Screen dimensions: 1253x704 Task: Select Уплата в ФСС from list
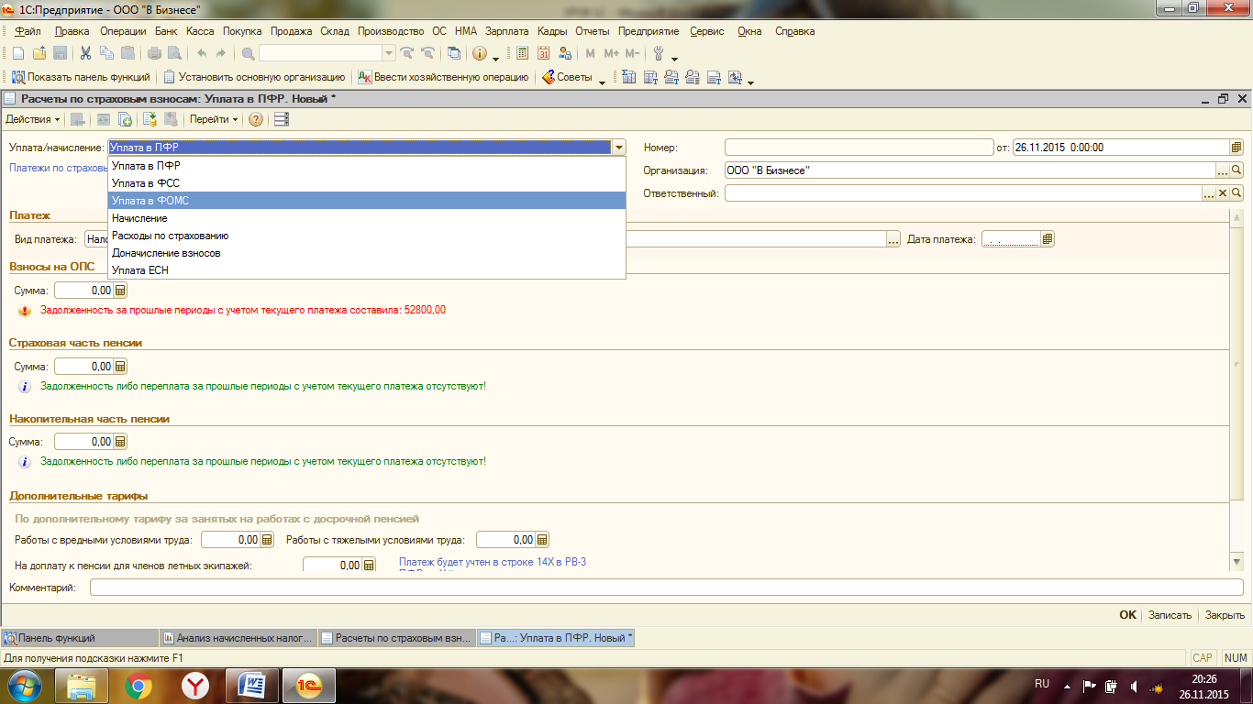click(x=367, y=183)
